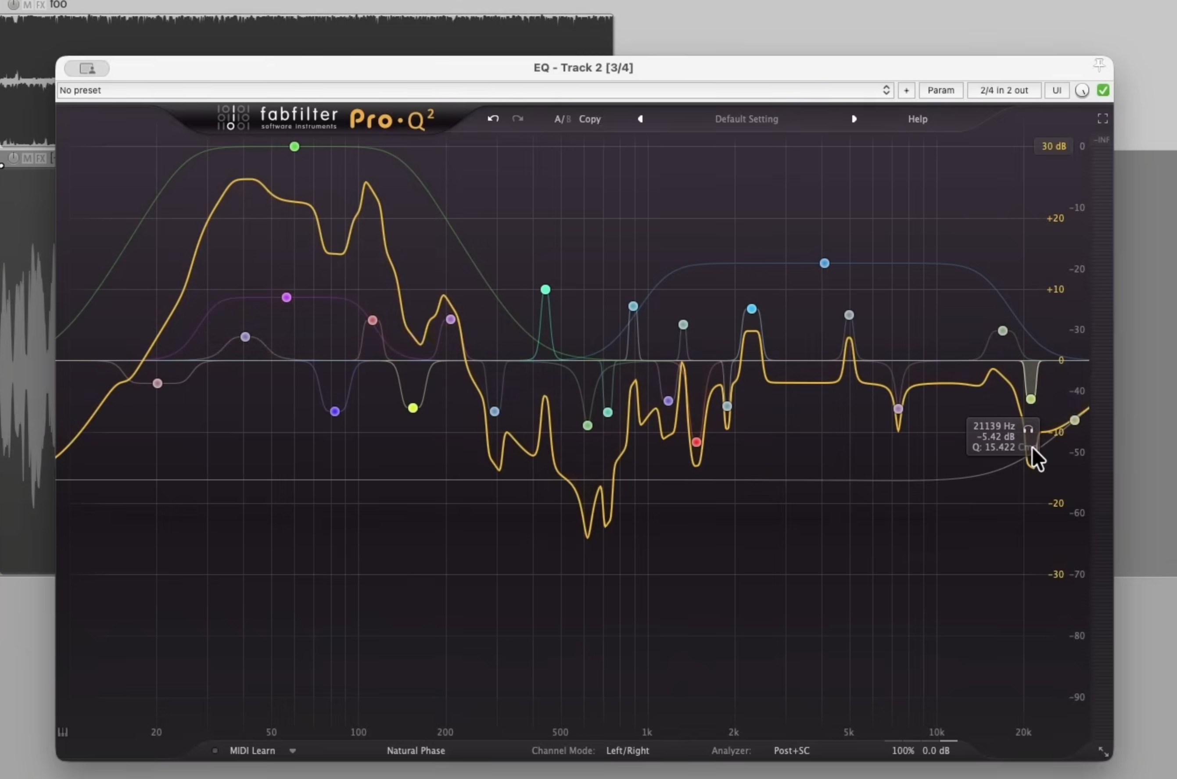Expand the MIDI Learn dropdown arrow
Image resolution: width=1177 pixels, height=779 pixels.
click(293, 750)
